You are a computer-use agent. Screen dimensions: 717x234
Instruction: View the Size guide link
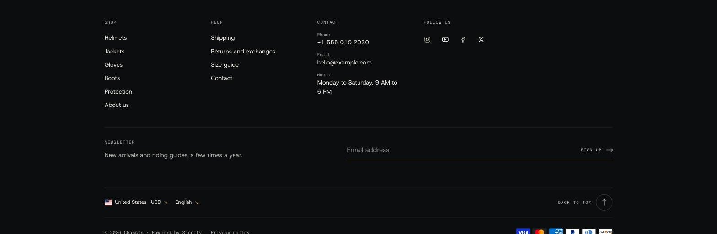tap(225, 65)
